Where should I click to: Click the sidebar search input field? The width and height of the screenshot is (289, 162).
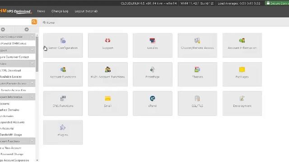tap(16, 22)
